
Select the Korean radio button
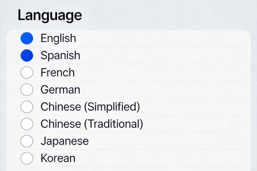pyautogui.click(x=27, y=158)
